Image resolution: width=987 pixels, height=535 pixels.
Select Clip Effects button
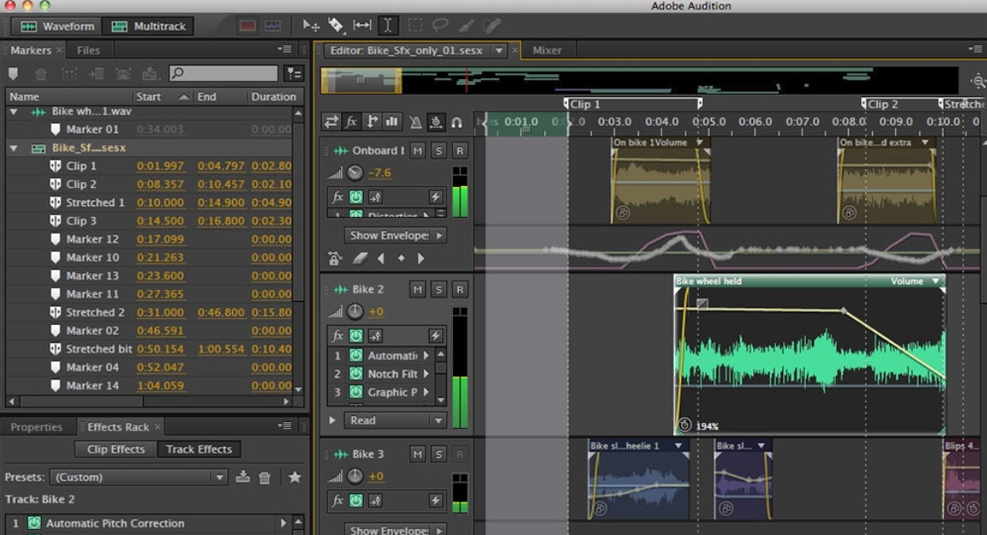tap(116, 449)
